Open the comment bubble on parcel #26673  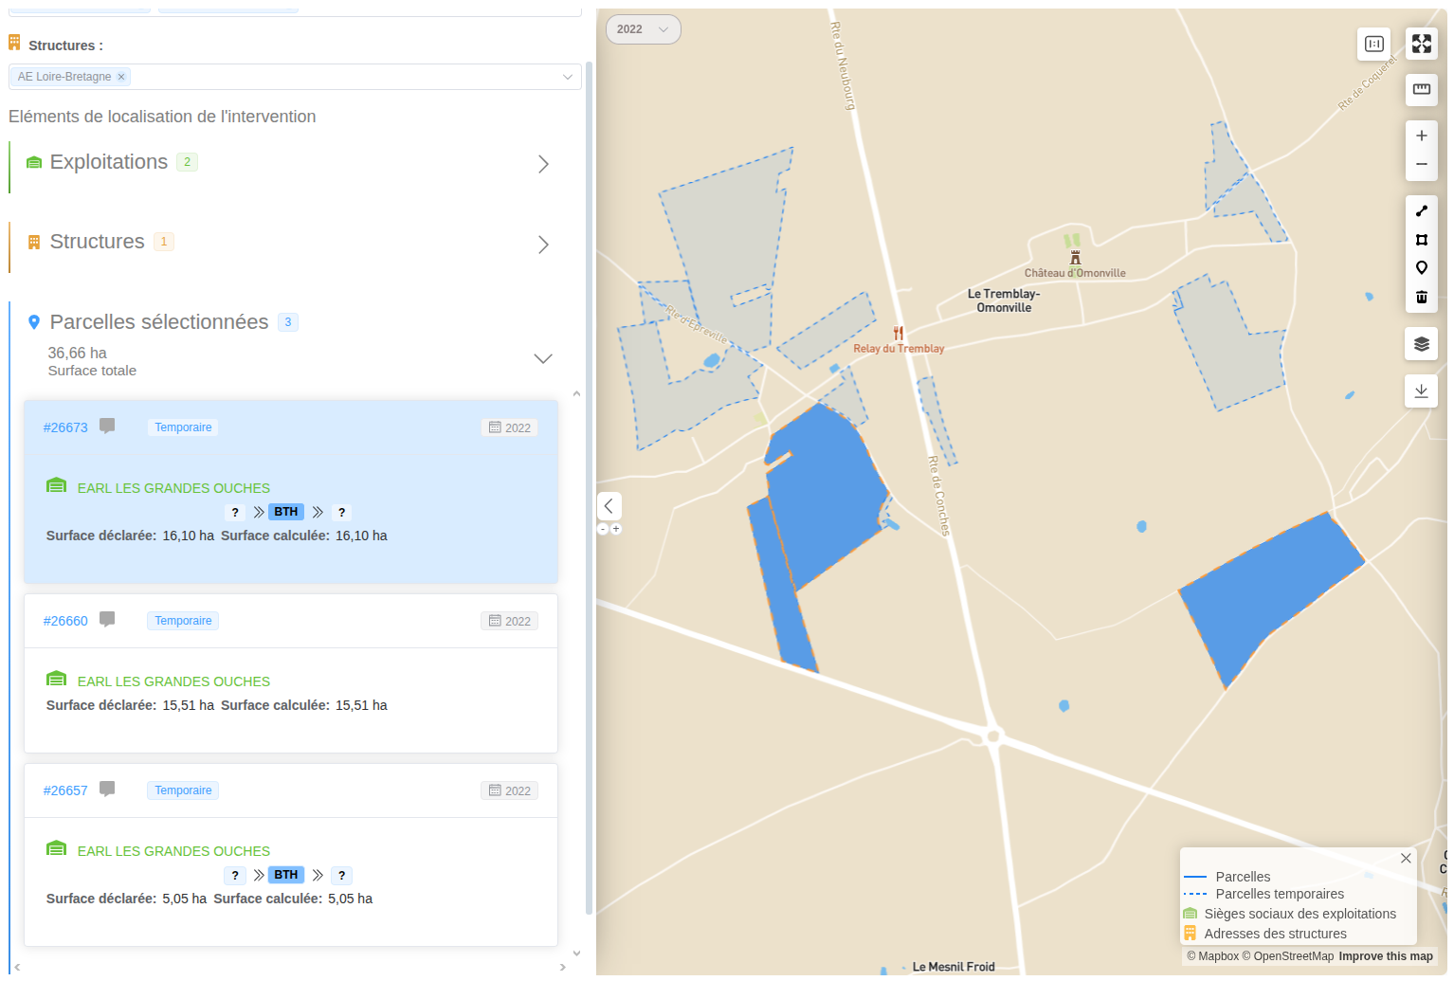pyautogui.click(x=106, y=427)
